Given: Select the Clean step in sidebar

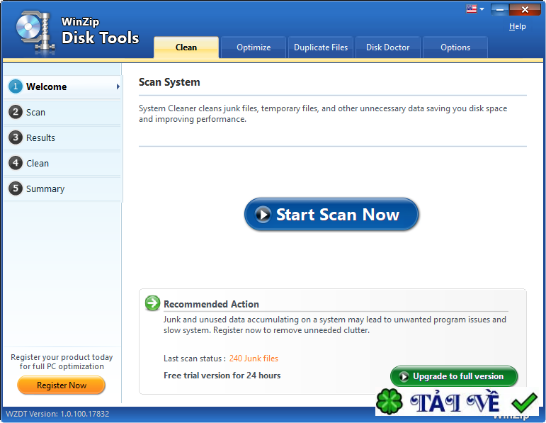Looking at the screenshot, I should 62,163.
